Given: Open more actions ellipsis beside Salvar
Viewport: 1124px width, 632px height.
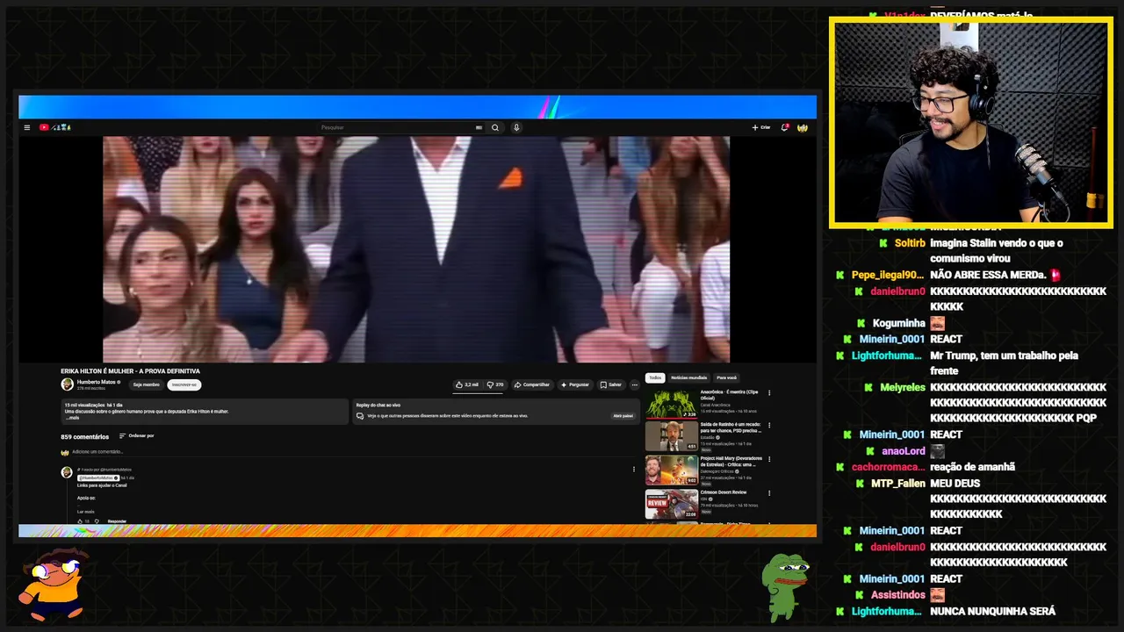Looking at the screenshot, I should point(635,384).
